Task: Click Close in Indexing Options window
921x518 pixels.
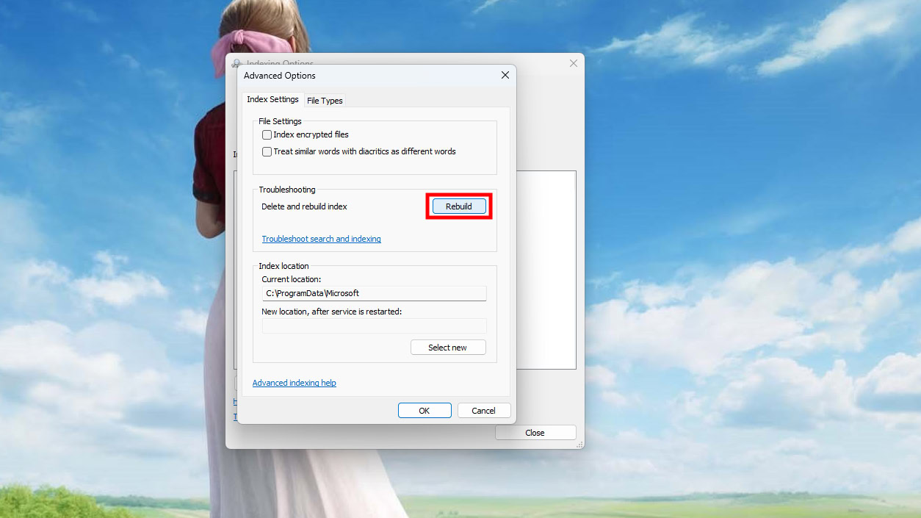Action: coord(535,433)
